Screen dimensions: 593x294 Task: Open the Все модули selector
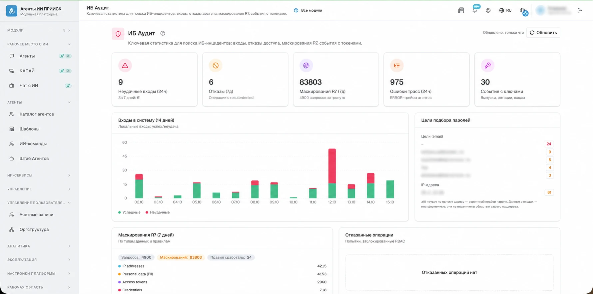click(308, 10)
